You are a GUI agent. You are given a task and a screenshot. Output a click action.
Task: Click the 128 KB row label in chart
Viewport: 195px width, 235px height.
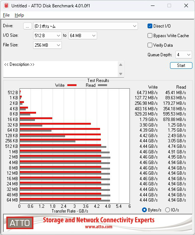coord(11,136)
